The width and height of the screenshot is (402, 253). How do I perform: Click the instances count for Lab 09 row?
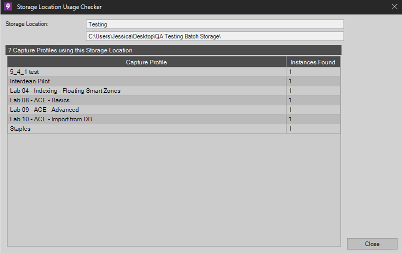pos(313,110)
